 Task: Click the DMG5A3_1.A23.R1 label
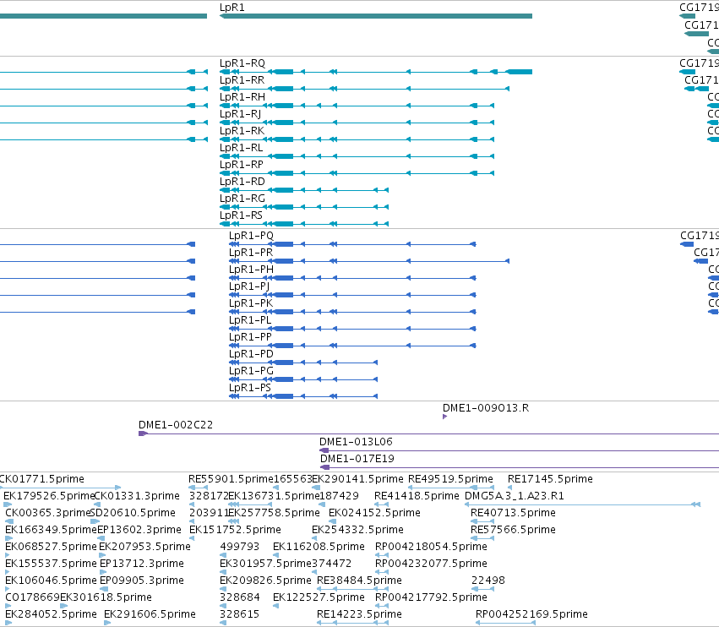click(515, 496)
